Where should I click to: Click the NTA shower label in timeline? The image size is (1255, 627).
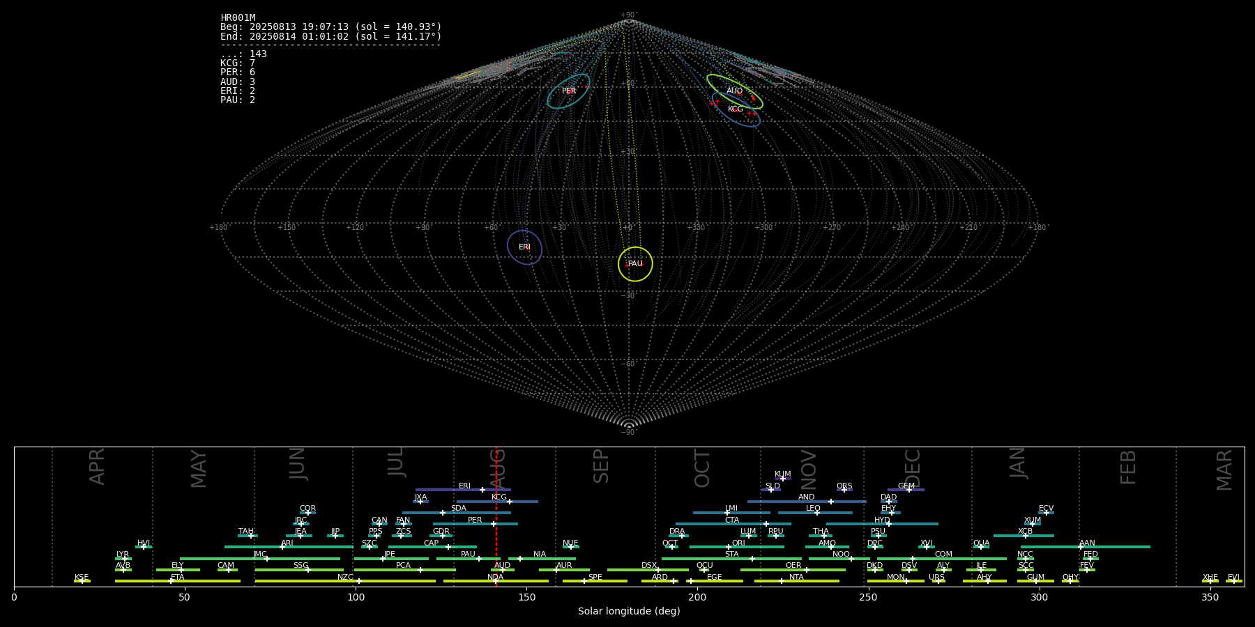click(x=796, y=578)
